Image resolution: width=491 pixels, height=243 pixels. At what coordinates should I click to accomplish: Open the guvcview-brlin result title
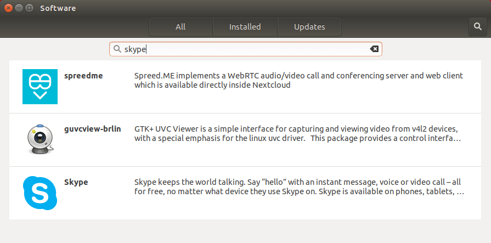coord(92,129)
